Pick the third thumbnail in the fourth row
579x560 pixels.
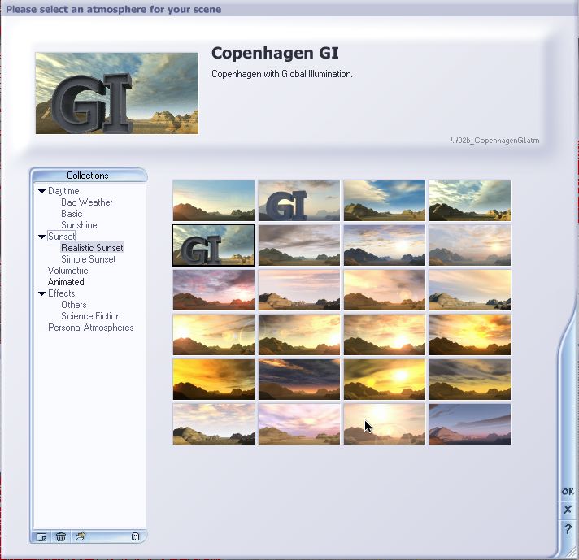[385, 334]
